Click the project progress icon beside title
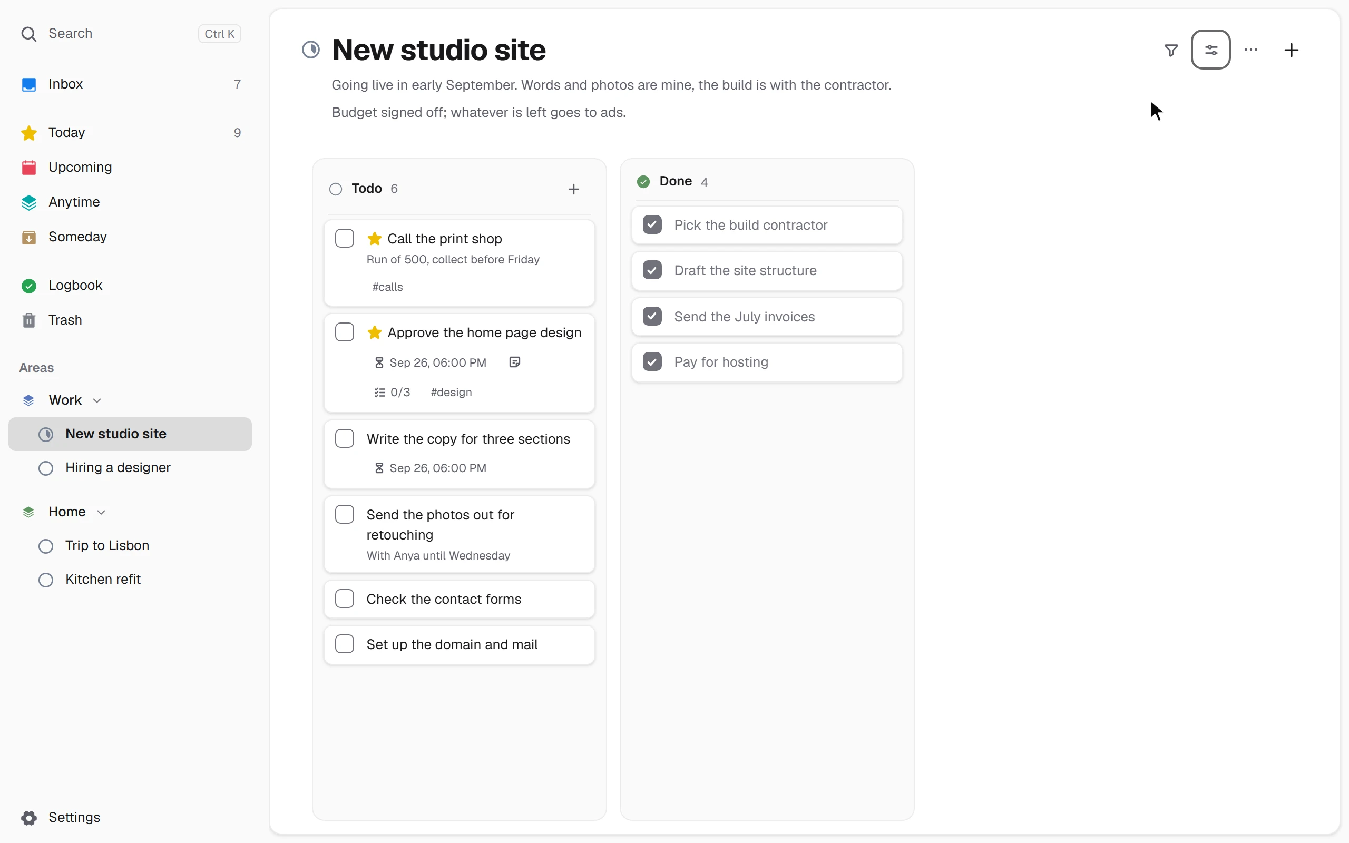 pos(311,50)
